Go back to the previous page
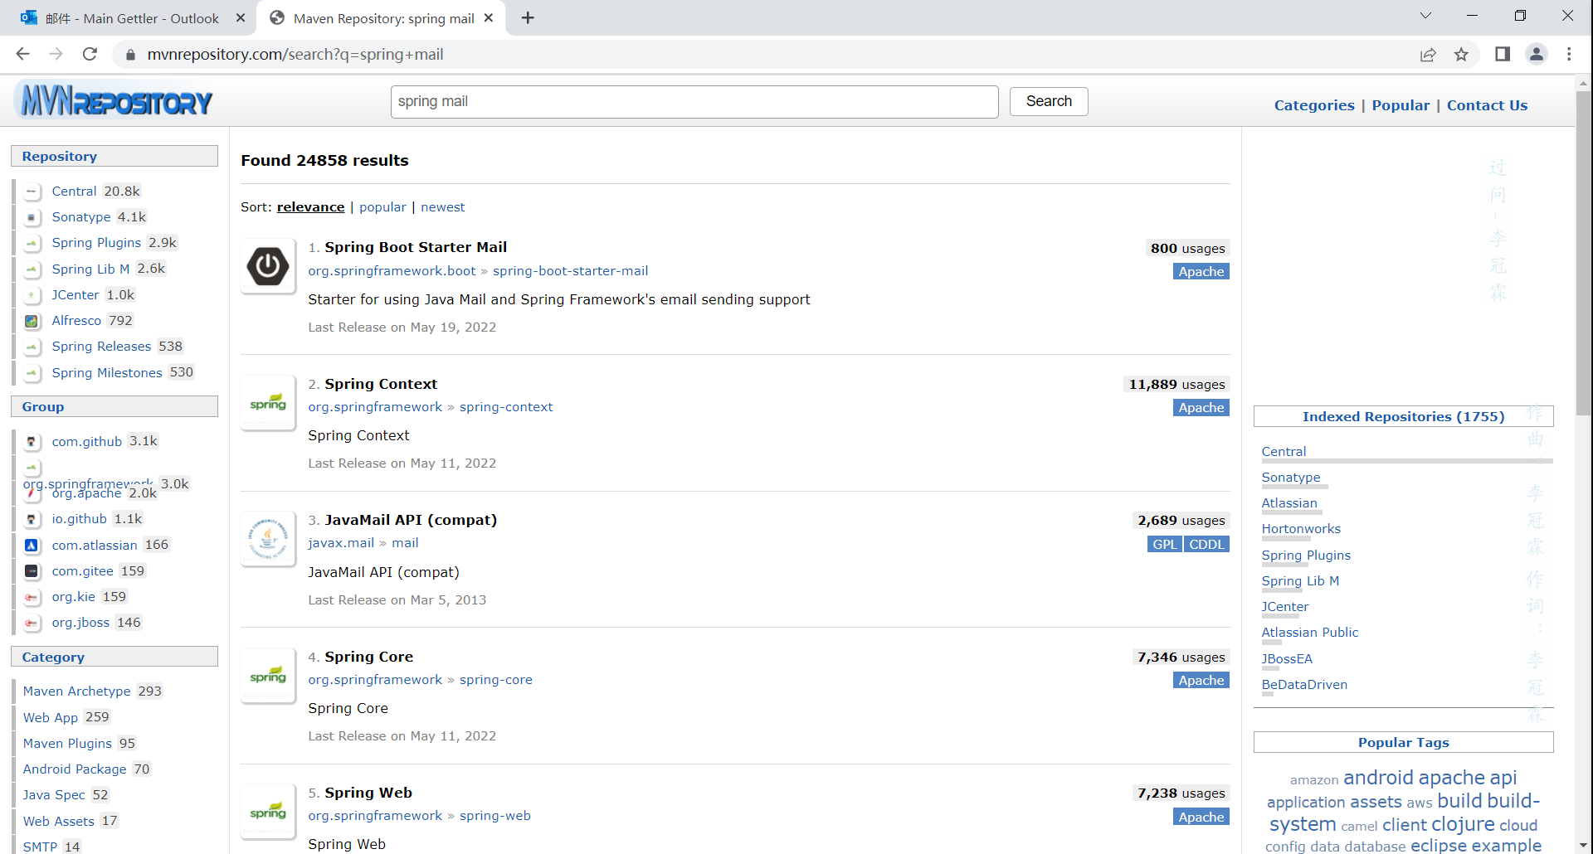The image size is (1593, 854). (x=22, y=54)
